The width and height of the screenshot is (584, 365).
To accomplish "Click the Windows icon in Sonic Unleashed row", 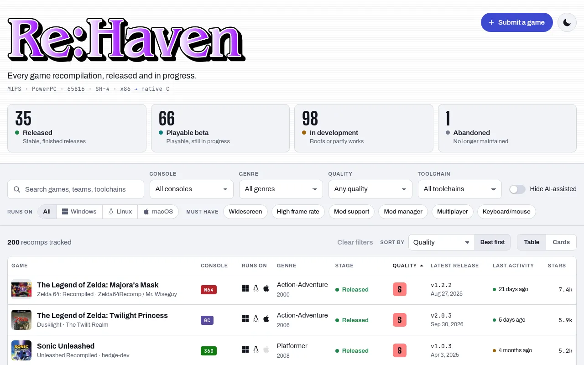I will (x=245, y=349).
